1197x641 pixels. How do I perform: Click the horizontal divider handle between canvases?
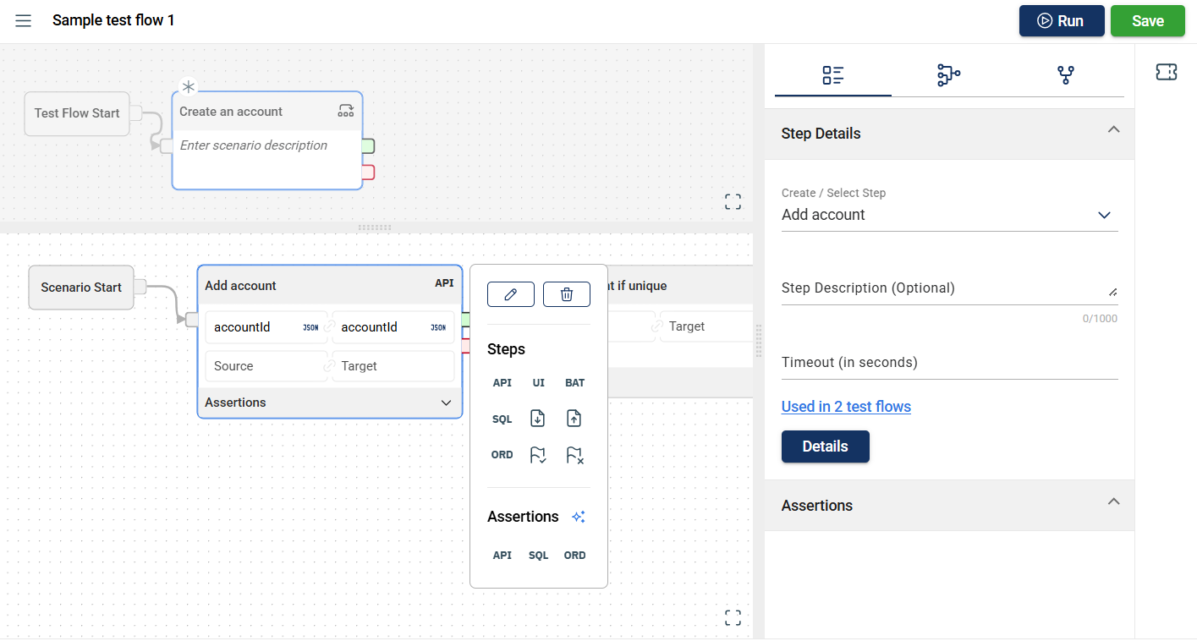[375, 227]
